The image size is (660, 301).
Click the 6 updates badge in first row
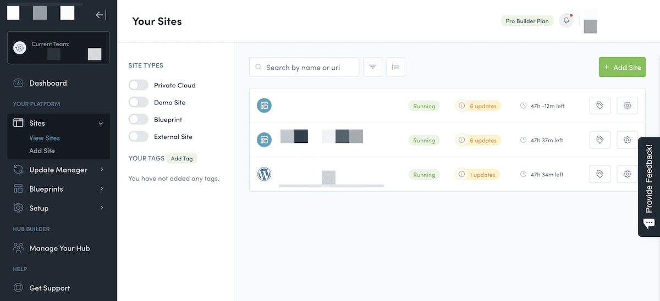click(479, 106)
